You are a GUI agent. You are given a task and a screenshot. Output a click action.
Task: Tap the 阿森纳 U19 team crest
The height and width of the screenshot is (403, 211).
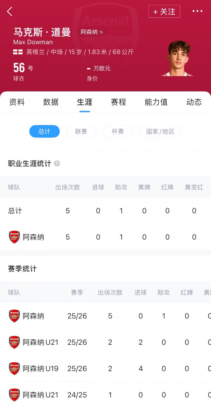click(x=14, y=369)
